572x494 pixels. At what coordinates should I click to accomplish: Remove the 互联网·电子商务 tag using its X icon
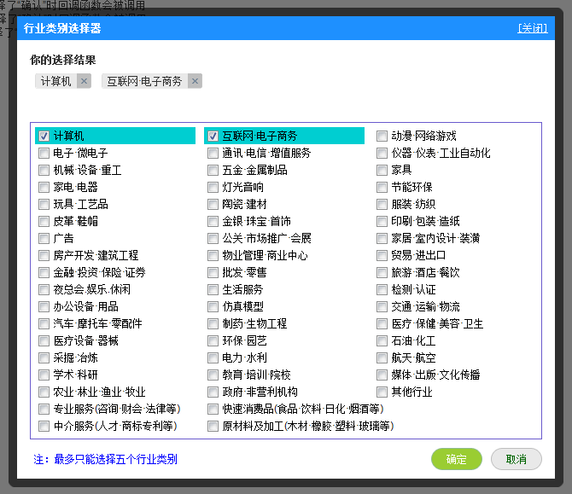click(x=196, y=81)
